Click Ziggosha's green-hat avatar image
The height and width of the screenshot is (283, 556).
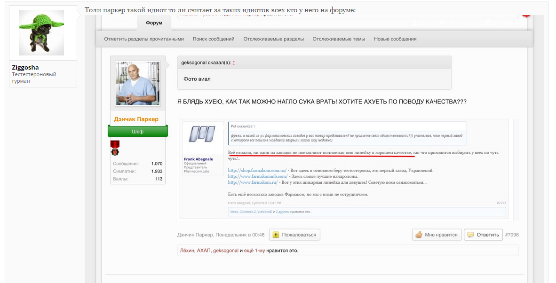pyautogui.click(x=41, y=33)
